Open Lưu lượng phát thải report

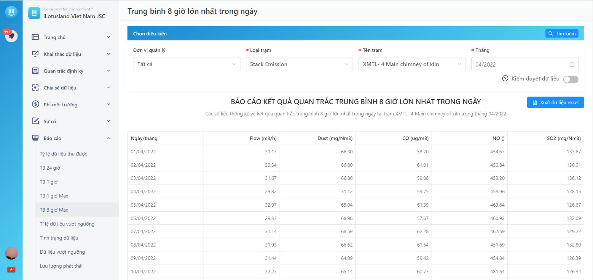pyautogui.click(x=61, y=266)
